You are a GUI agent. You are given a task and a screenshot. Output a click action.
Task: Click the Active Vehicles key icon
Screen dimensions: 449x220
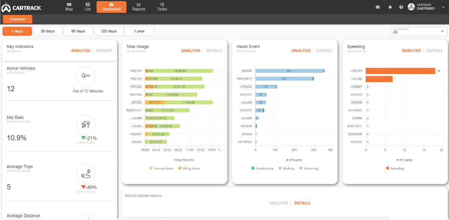(x=86, y=76)
